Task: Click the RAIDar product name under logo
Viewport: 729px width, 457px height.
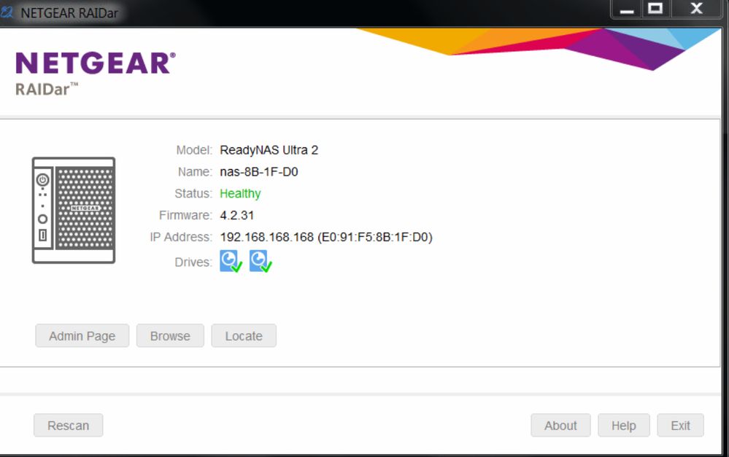Action: coord(47,89)
